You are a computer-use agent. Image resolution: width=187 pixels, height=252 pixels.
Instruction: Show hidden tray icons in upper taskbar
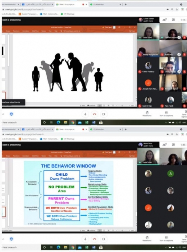(x=166, y=122)
